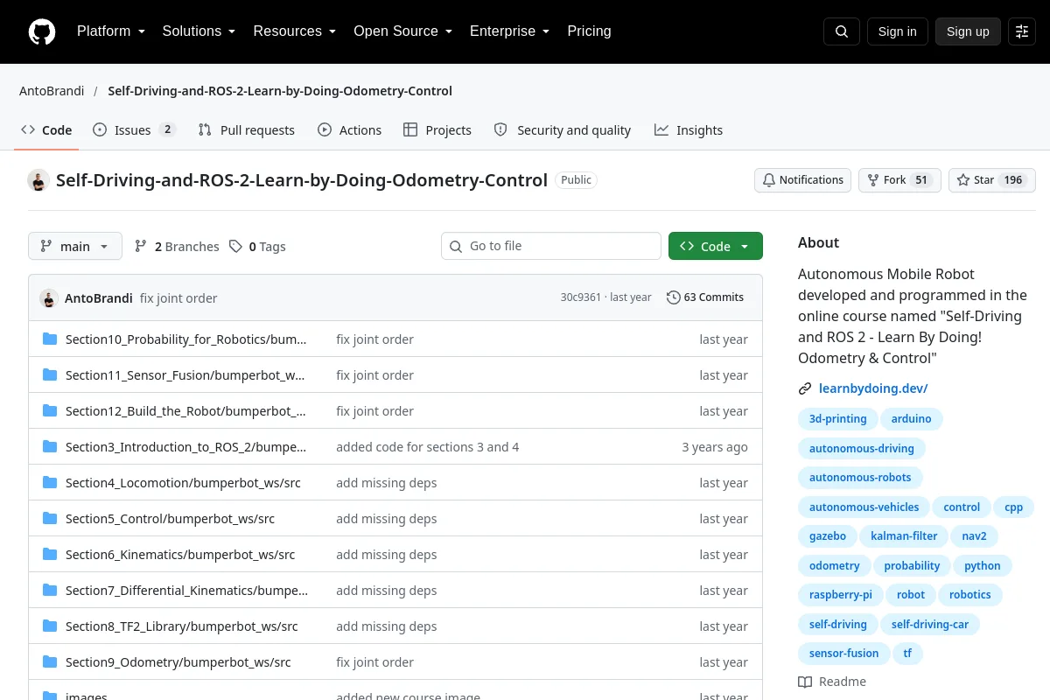This screenshot has height=700, width=1050.
Task: Click folder icon for Section4_Locomotion
Action: click(50, 483)
